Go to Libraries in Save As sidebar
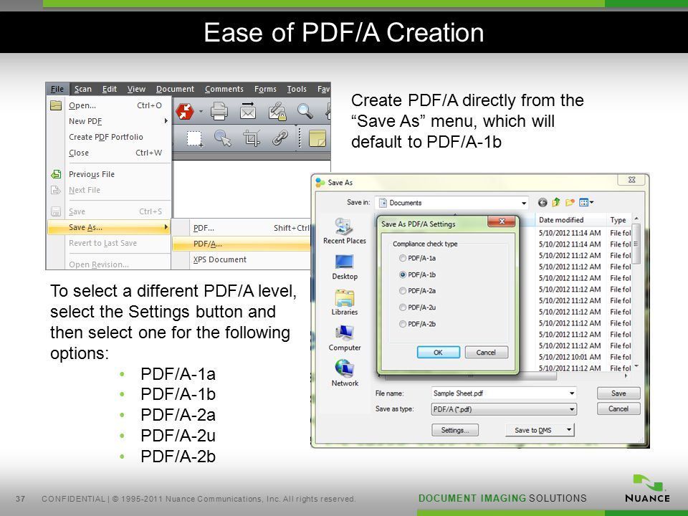The width and height of the screenshot is (688, 516). 345,302
